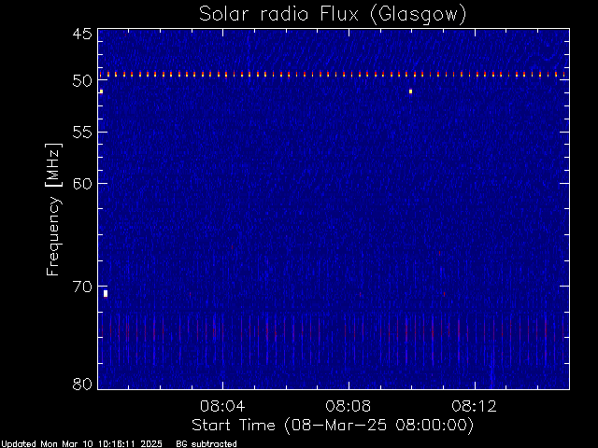Click the yellow spot below 50 MHz near 08:10
This screenshot has width=598, height=448.
(x=410, y=91)
